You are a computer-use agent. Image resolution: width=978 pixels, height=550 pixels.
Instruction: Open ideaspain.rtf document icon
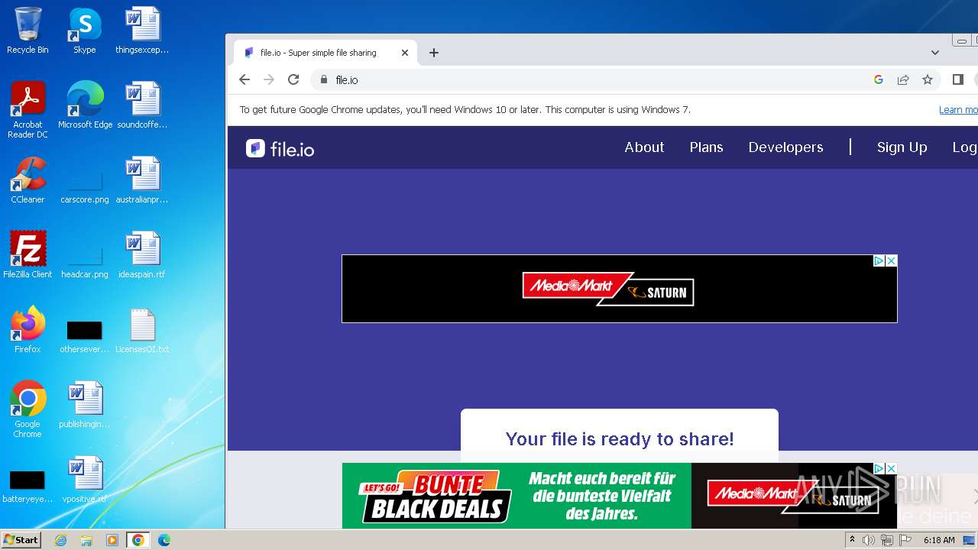[142, 255]
